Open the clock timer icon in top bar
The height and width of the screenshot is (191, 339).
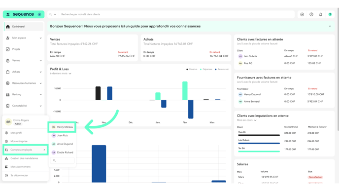pos(311,14)
